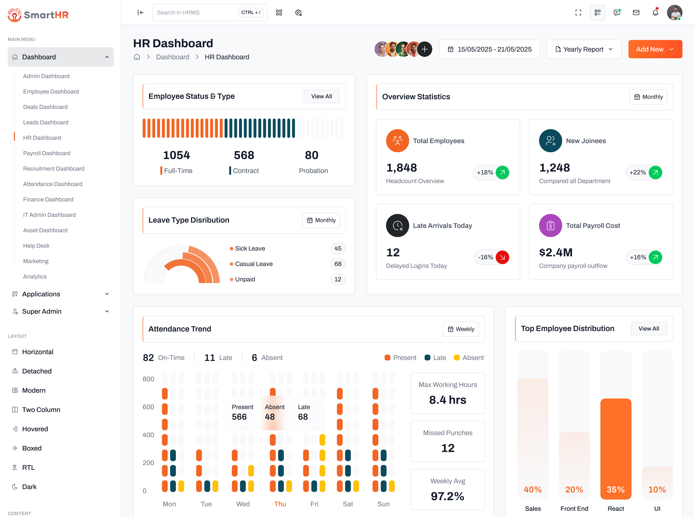Viewport: 694px width, 517px height.
Task: Open the Yearly Report dropdown
Action: point(584,49)
